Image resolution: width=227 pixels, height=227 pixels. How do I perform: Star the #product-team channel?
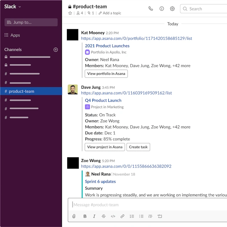click(70, 13)
